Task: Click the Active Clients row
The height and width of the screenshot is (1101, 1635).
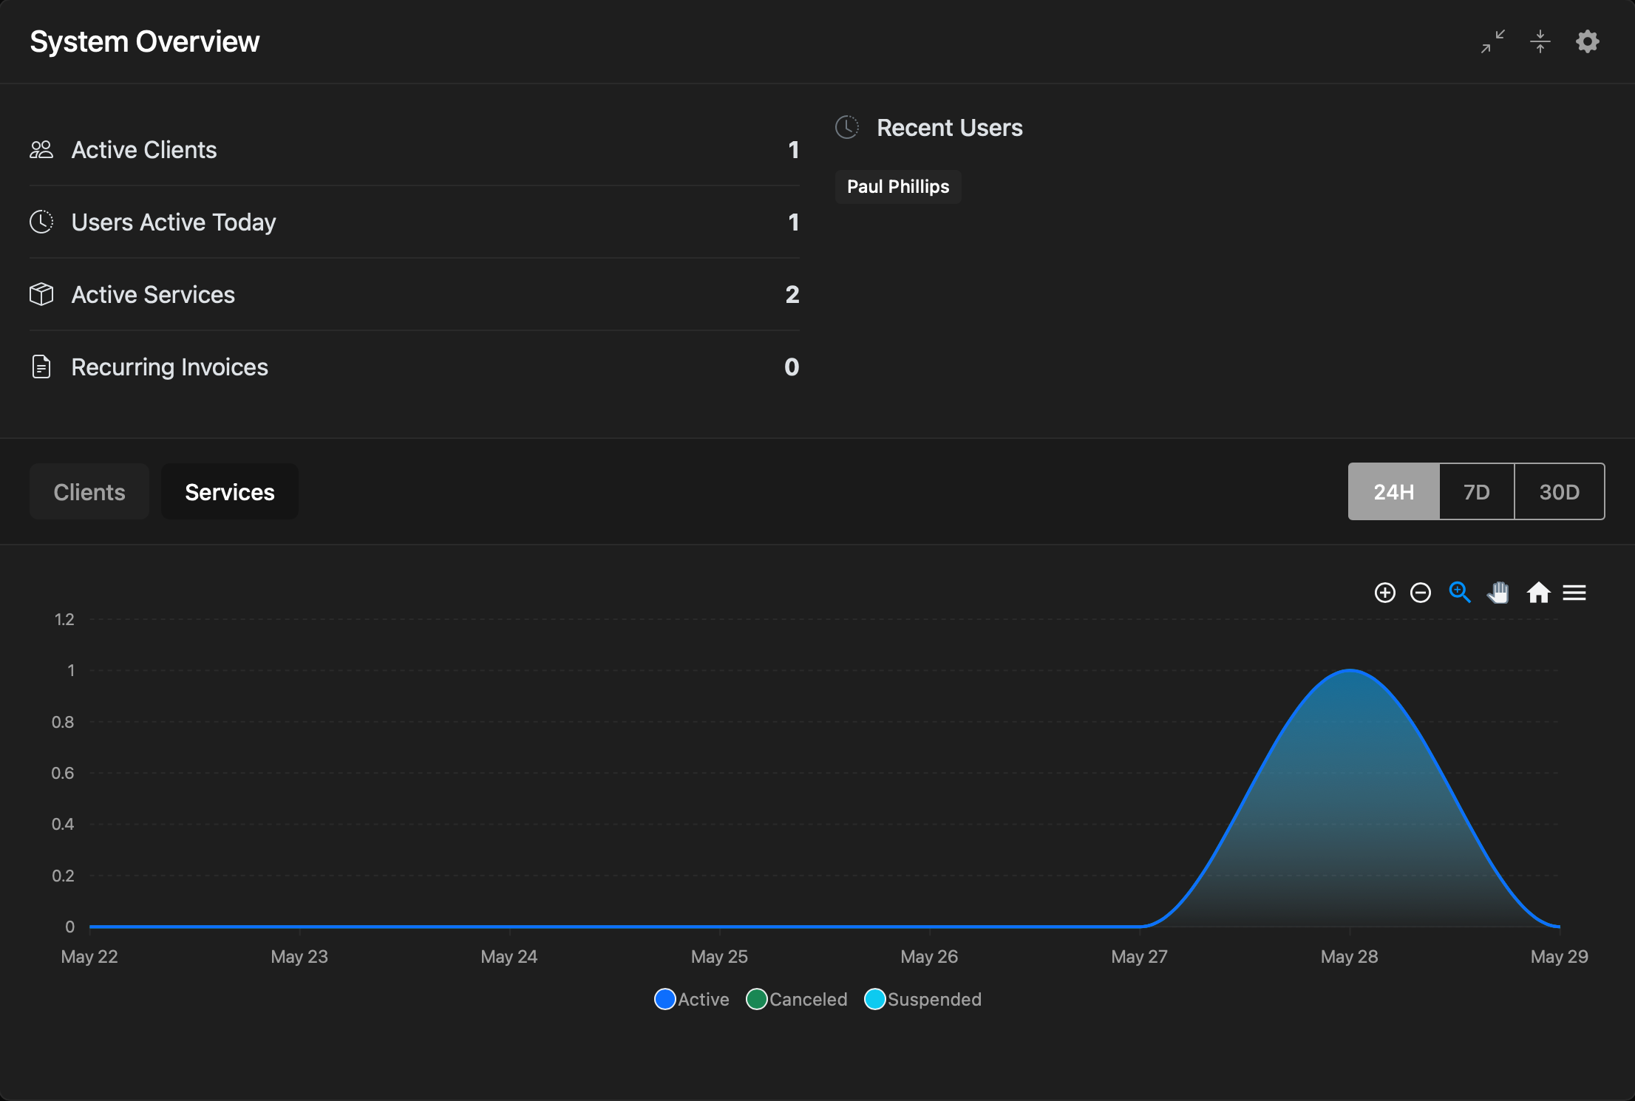Action: point(415,150)
